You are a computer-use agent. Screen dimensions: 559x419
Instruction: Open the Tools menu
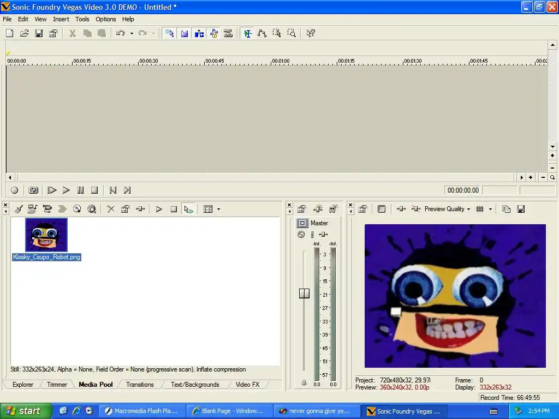(82, 19)
